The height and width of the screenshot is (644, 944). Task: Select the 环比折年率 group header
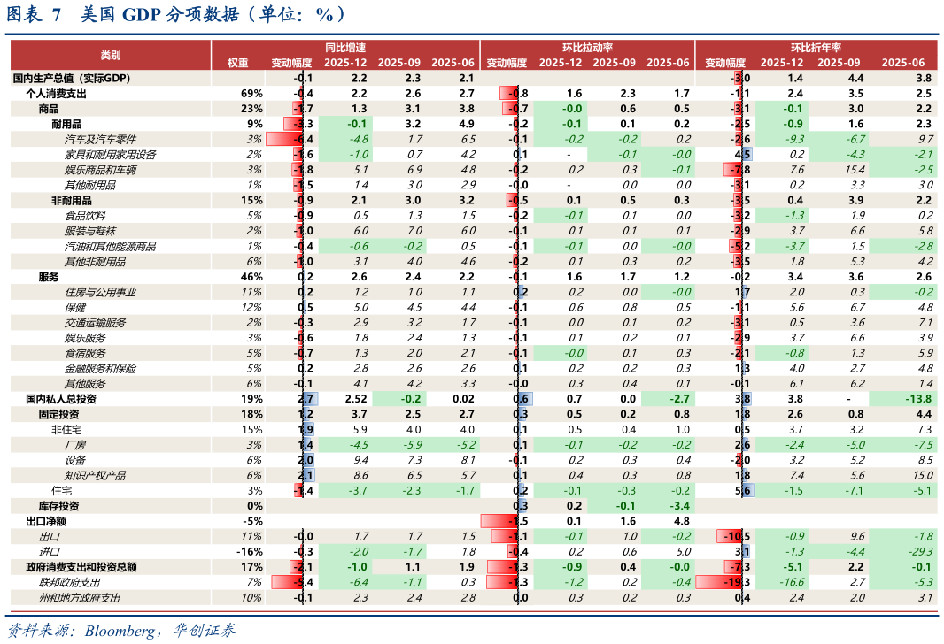[x=816, y=47]
